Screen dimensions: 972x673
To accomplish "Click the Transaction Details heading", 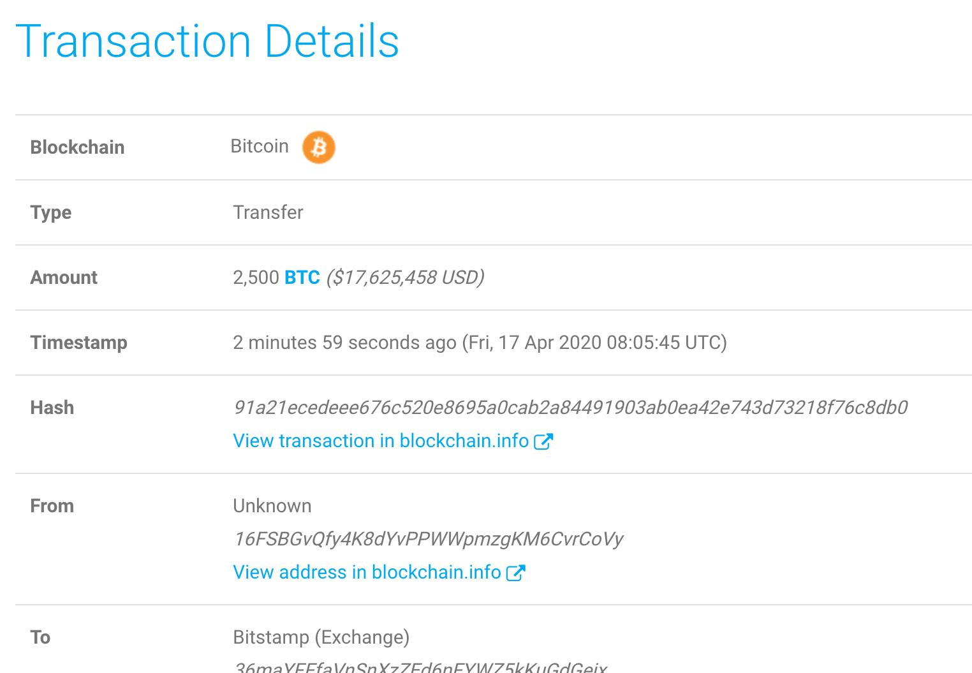I will coord(207,41).
